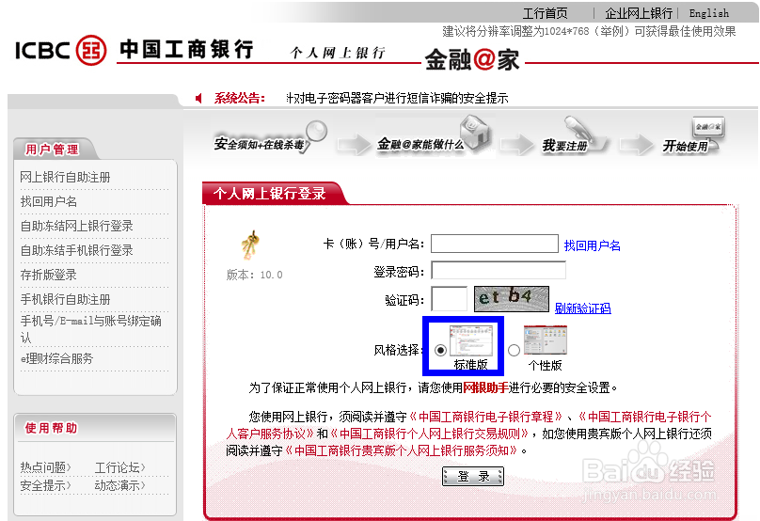Click the 标准版 preview thumbnail
Image resolution: width=760 pixels, height=521 pixels.
(x=470, y=340)
